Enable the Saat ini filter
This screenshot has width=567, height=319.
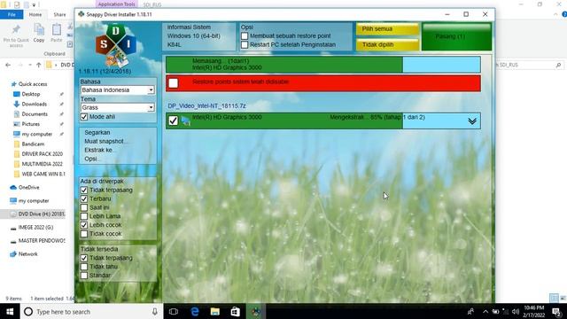pos(84,207)
